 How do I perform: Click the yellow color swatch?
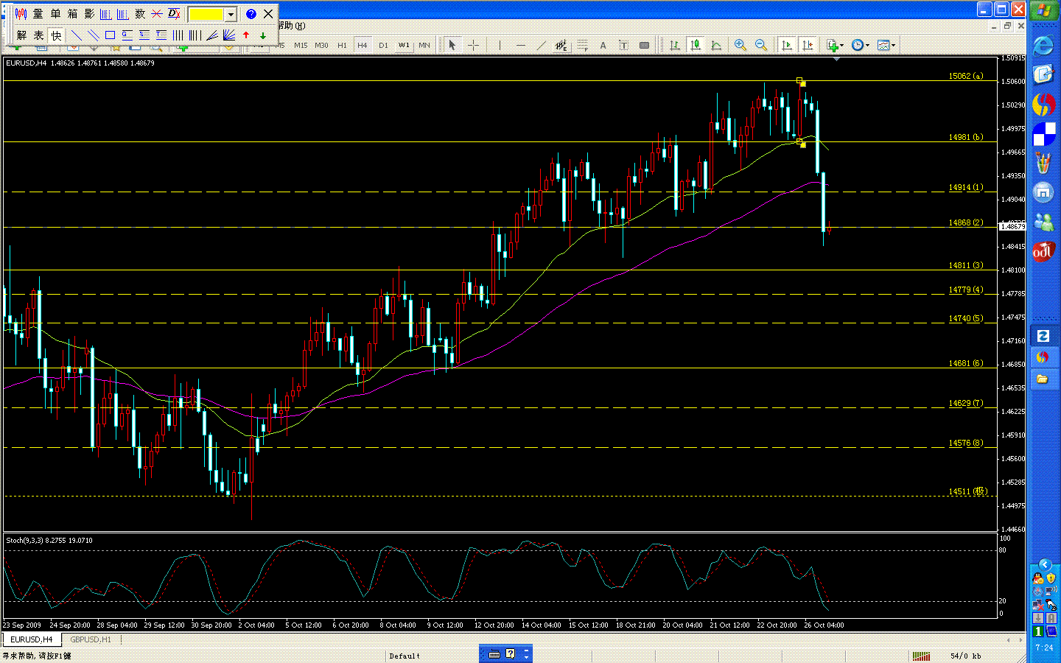tap(206, 14)
